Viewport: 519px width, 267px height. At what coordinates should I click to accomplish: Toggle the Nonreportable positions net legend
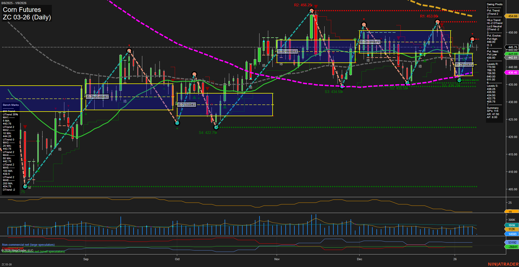(34, 252)
